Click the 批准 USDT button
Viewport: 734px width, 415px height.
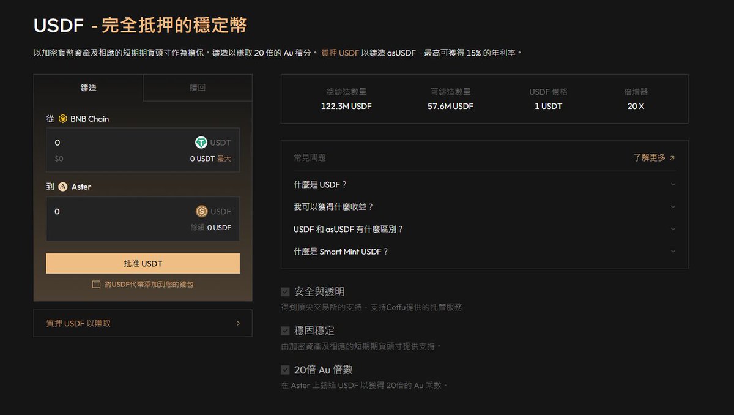click(143, 264)
